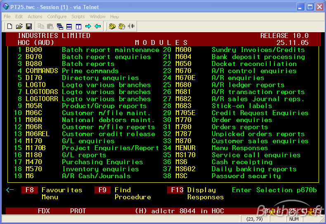Open the File menu
This screenshot has height=224, width=326.
[x=7, y=17]
